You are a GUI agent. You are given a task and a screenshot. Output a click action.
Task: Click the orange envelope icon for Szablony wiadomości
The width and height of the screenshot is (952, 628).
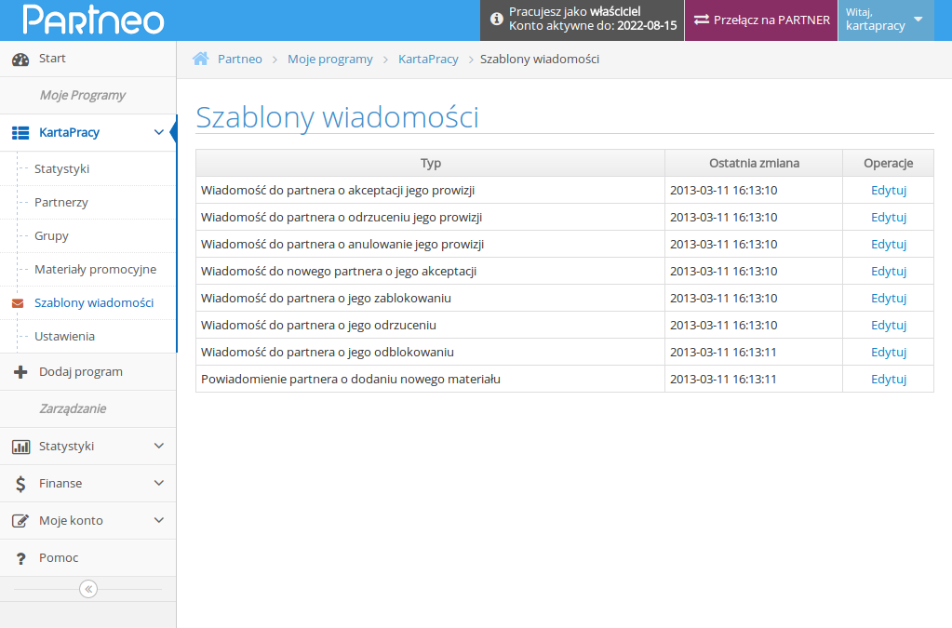[x=18, y=302]
